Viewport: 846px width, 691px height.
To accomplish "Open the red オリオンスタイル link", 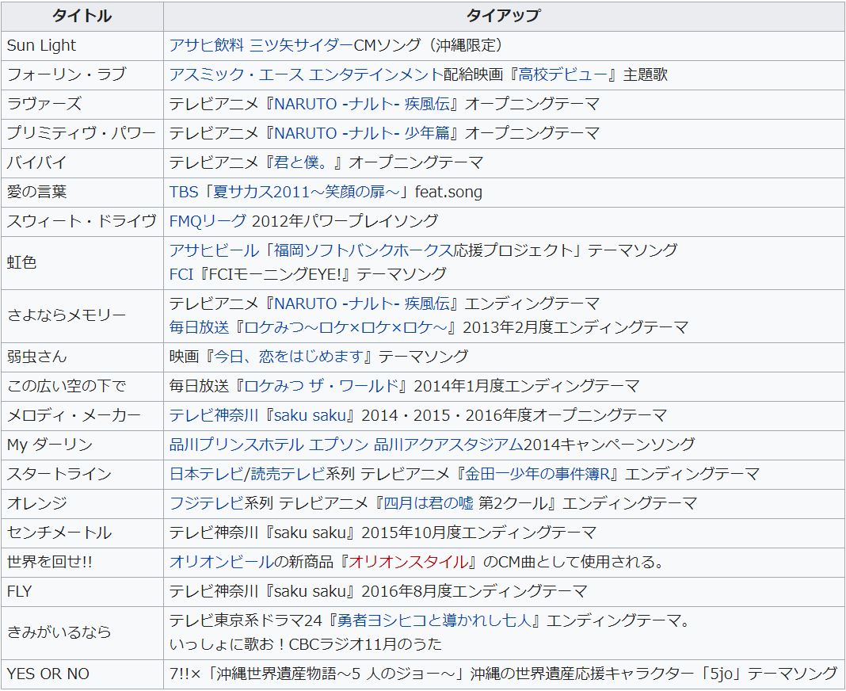I will point(408,562).
